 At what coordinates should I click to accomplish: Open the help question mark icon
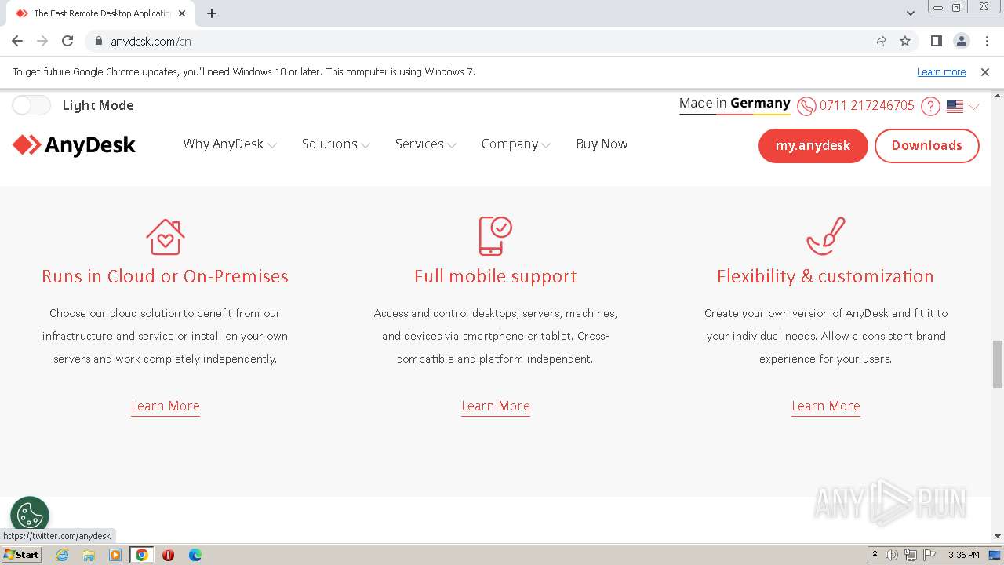[x=930, y=106]
